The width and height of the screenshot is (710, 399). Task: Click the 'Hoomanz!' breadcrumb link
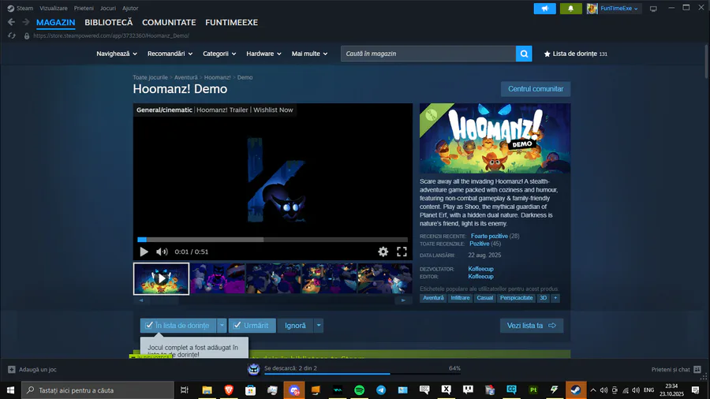[218, 77]
